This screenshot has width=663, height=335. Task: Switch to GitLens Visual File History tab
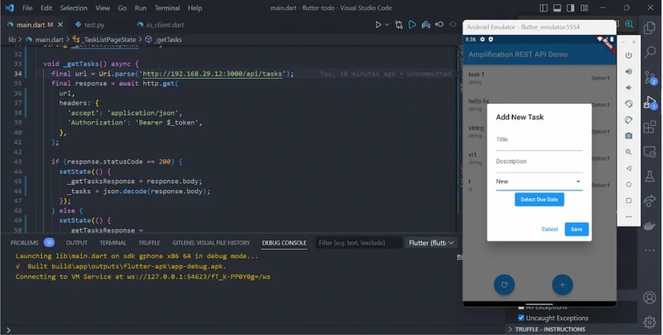click(x=211, y=243)
